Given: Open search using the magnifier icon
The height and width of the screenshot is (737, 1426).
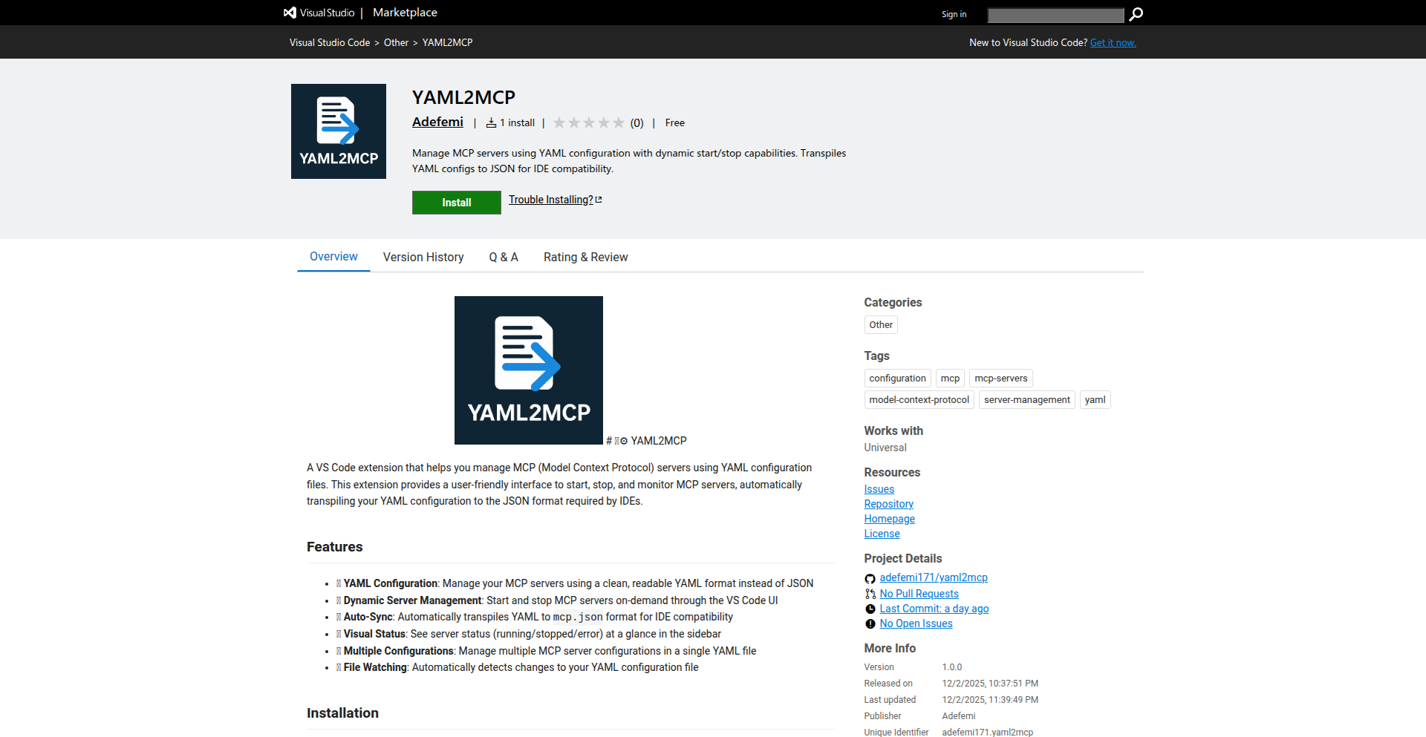Looking at the screenshot, I should point(1136,15).
